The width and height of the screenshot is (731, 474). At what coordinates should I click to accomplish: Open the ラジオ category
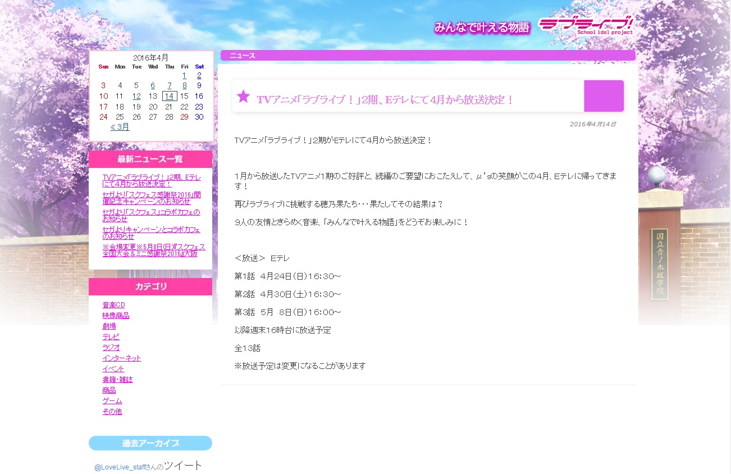[111, 348]
